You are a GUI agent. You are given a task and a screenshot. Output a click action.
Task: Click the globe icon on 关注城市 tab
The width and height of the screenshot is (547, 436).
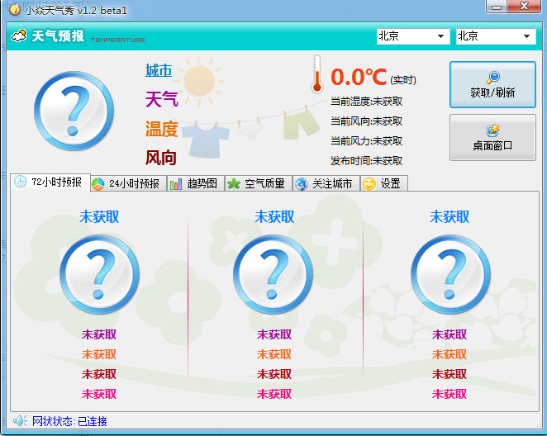click(x=301, y=183)
